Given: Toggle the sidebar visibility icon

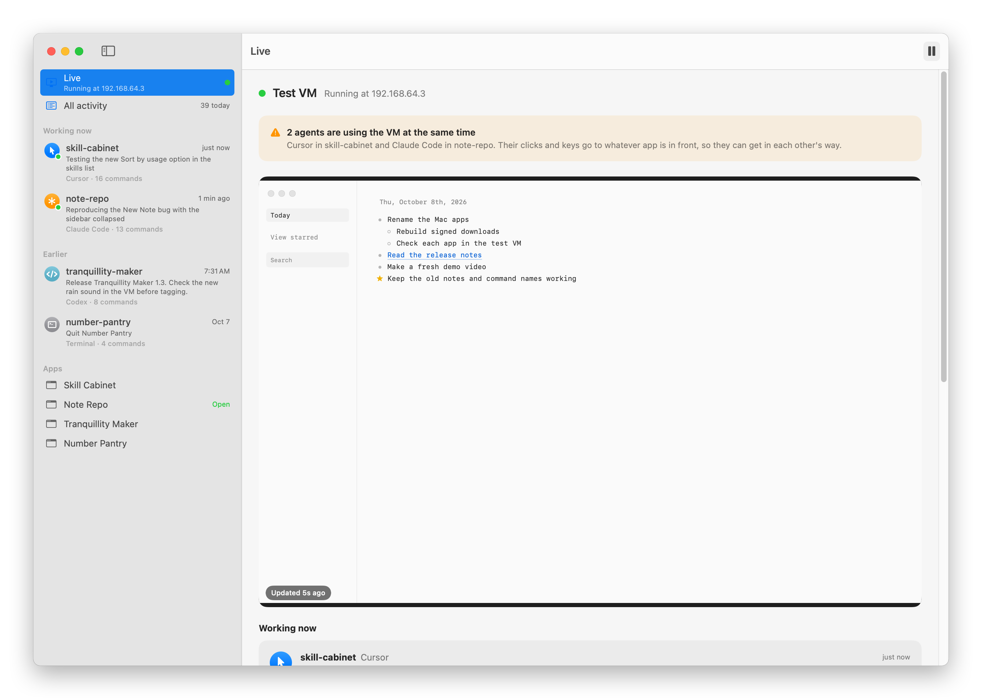Looking at the screenshot, I should [x=108, y=51].
